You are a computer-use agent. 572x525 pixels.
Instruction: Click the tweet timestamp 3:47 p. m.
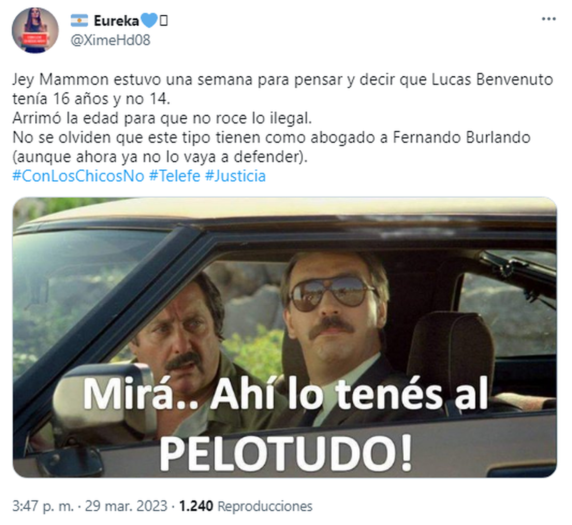[x=43, y=506]
